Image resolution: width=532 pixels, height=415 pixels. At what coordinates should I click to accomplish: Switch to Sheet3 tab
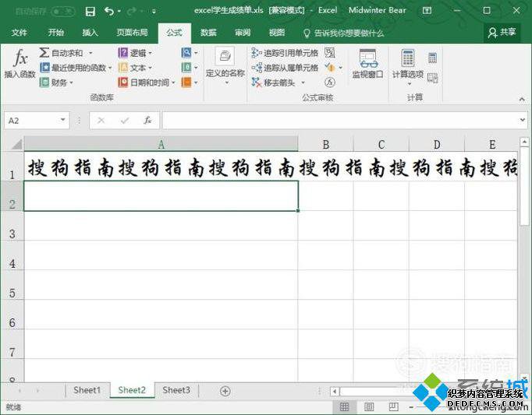point(176,390)
